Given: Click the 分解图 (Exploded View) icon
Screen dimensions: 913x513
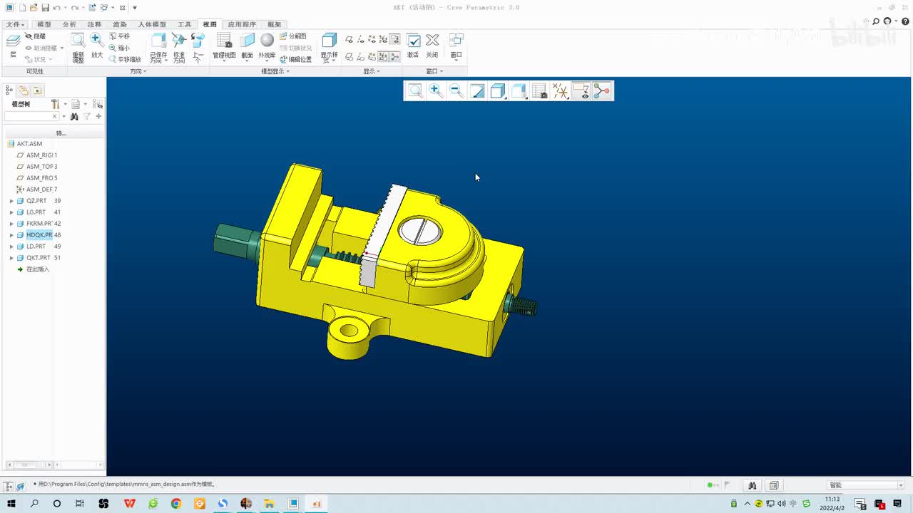Looking at the screenshot, I should point(293,36).
